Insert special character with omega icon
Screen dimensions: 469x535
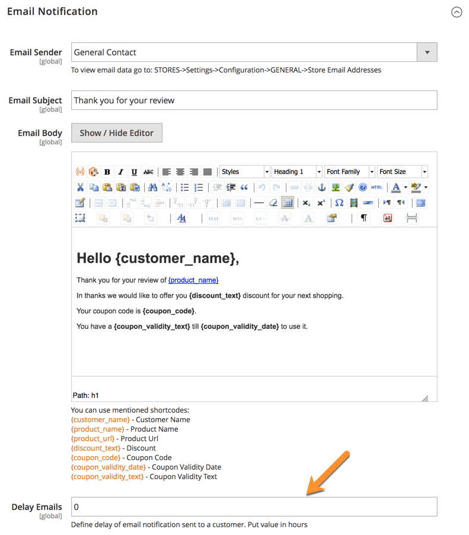(339, 203)
